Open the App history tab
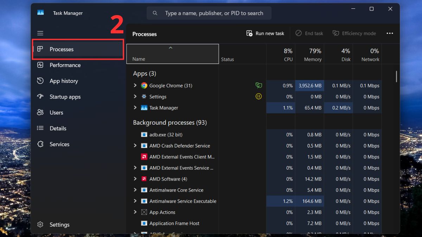The width and height of the screenshot is (422, 237). 78,81
